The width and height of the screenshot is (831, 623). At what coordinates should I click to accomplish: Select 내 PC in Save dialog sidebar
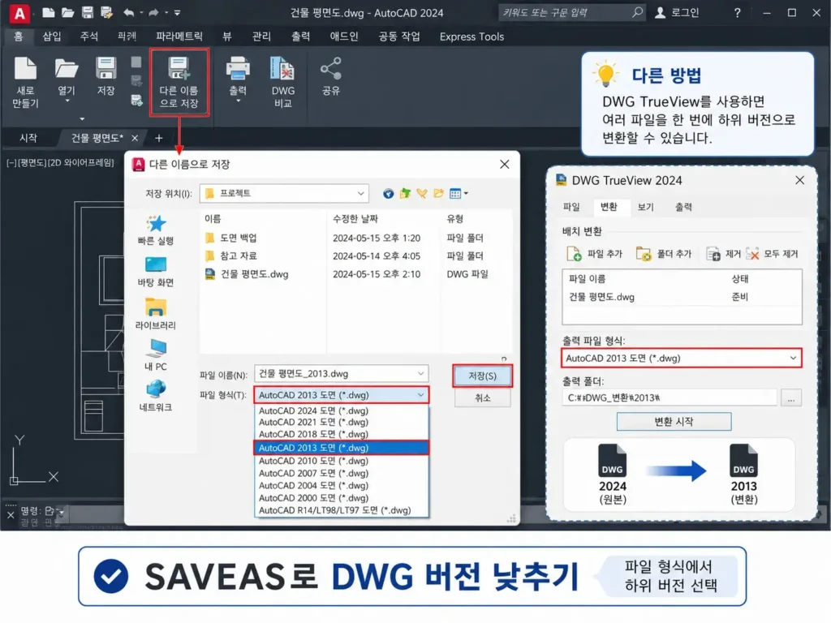click(155, 355)
